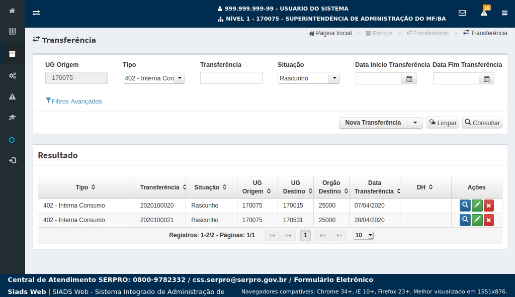515x297 pixels.
Task: Select the archive box sidebar icon
Action: tap(12, 54)
